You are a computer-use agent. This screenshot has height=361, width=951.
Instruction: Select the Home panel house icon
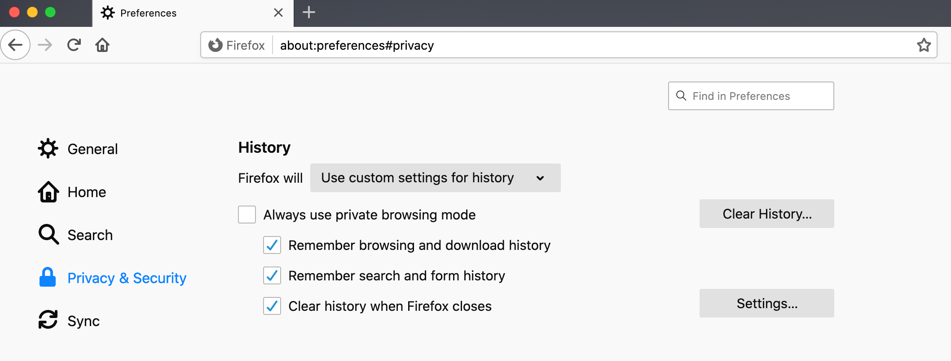point(48,192)
